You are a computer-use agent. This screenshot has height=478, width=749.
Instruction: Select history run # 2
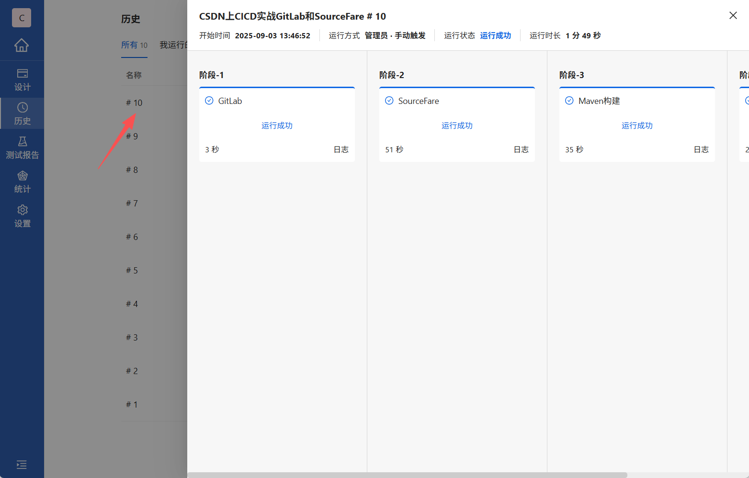coord(132,371)
